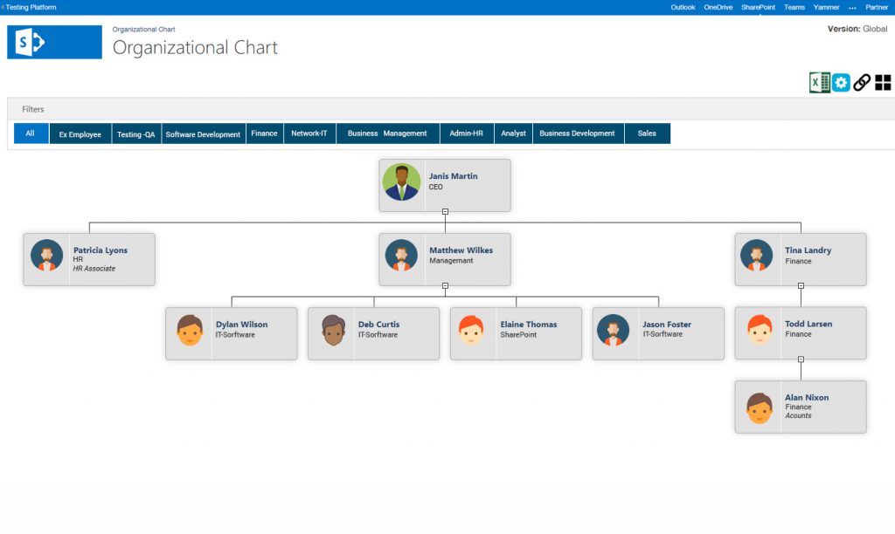Image resolution: width=895 pixels, height=534 pixels.
Task: Select Outlook in the top navigation
Action: click(x=683, y=7)
